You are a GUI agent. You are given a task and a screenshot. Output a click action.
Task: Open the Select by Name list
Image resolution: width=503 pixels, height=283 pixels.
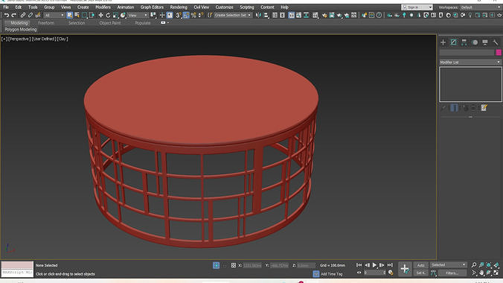pyautogui.click(x=77, y=15)
